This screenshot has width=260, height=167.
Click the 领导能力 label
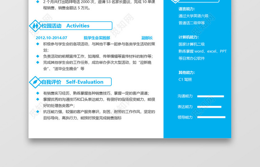[x=185, y=117]
